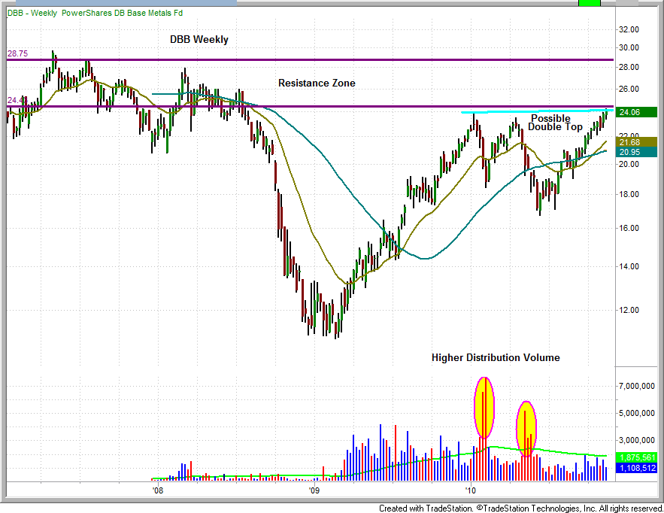664x513 pixels.
Task: Select the 'Possible Double Top' annotation
Action: (x=554, y=123)
